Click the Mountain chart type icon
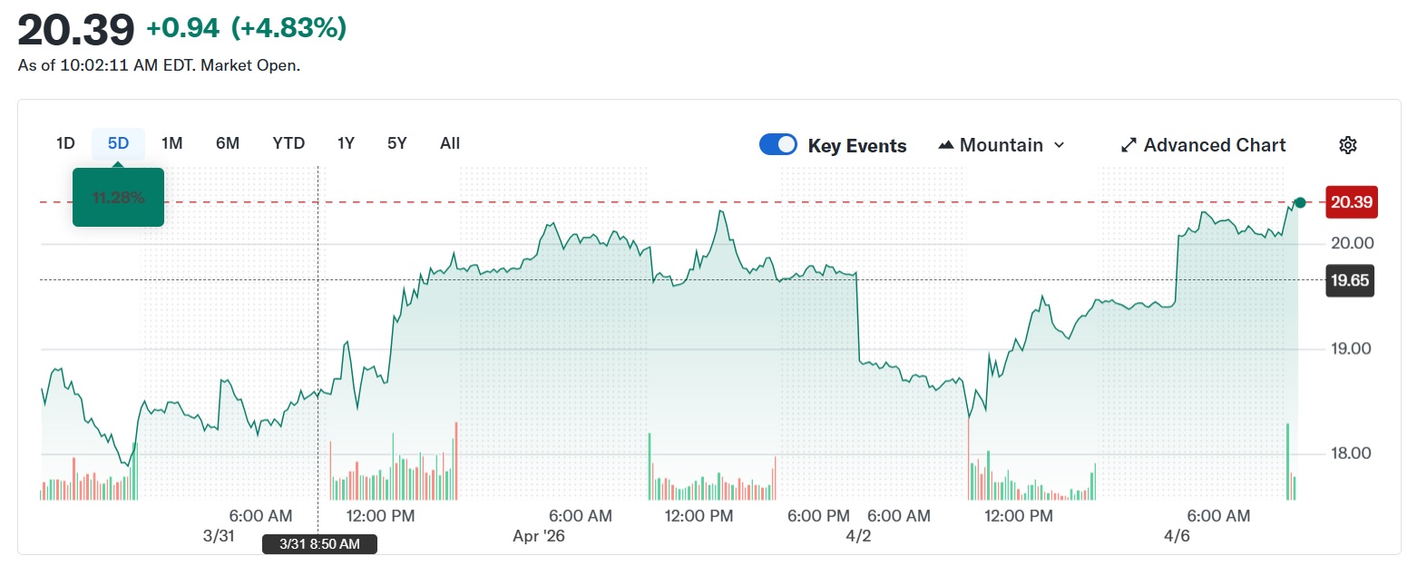The image size is (1417, 566). tap(945, 145)
